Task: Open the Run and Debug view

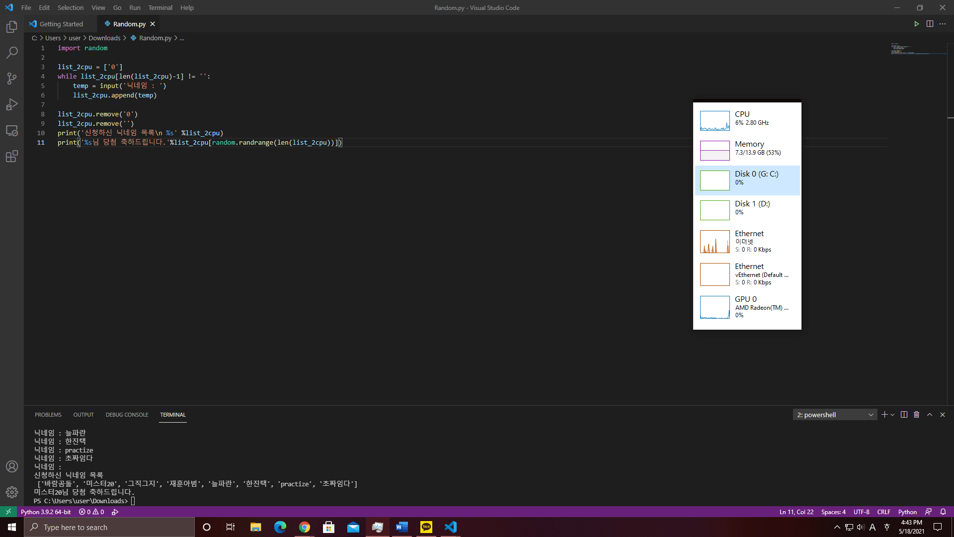Action: 12,104
